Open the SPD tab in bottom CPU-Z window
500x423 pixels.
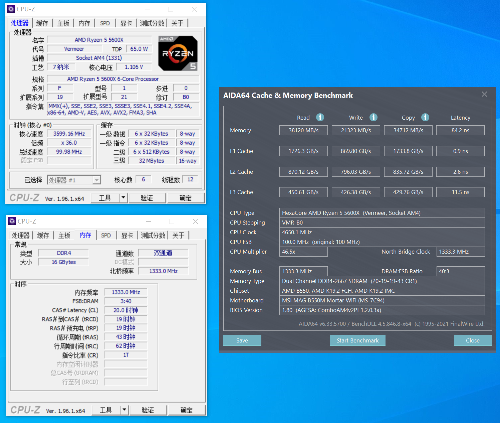(106, 235)
